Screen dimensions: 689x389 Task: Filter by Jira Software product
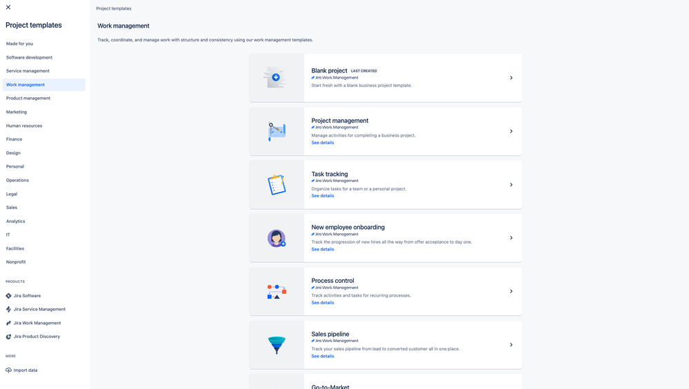pos(27,296)
